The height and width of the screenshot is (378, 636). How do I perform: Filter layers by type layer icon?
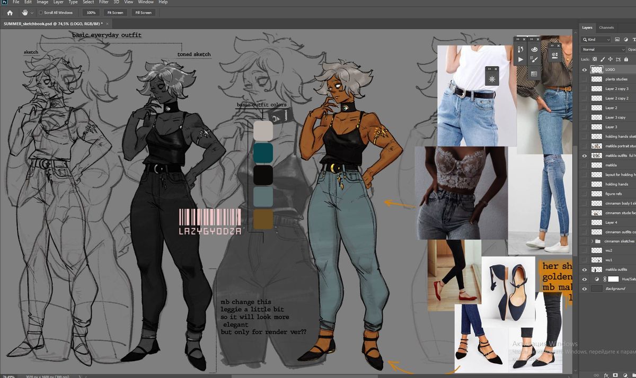634,39
